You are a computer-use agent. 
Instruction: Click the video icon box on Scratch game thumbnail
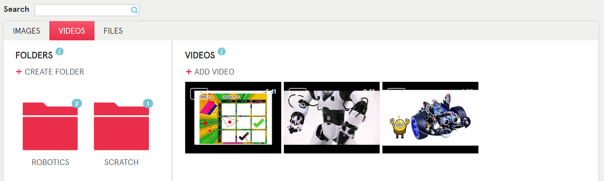pyautogui.click(x=199, y=94)
